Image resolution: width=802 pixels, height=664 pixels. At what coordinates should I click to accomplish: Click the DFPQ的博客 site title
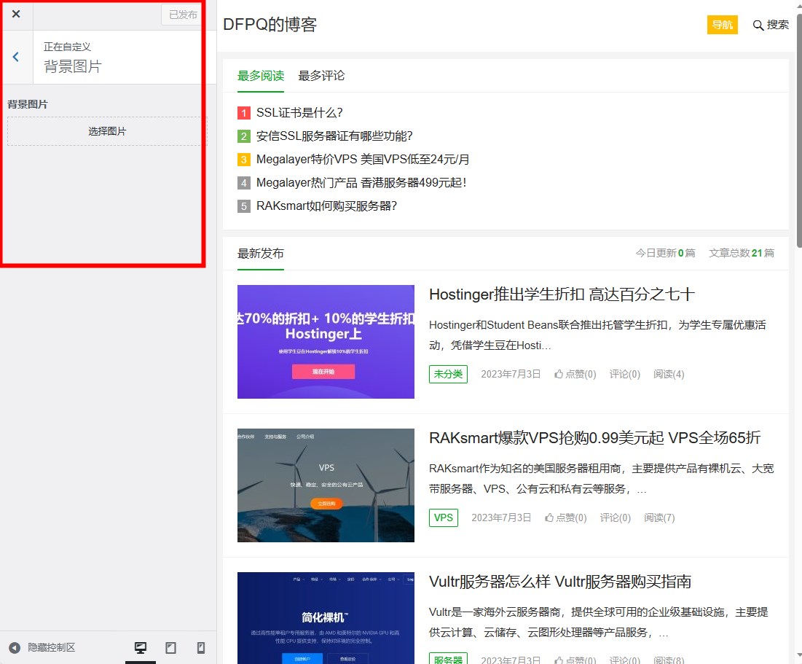270,25
